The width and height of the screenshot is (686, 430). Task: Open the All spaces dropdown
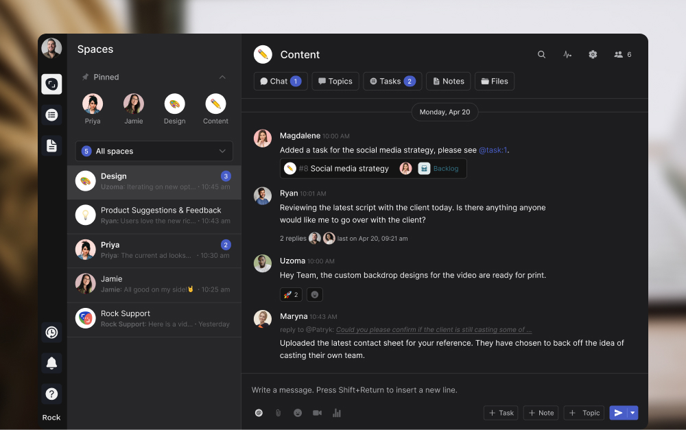click(x=154, y=151)
